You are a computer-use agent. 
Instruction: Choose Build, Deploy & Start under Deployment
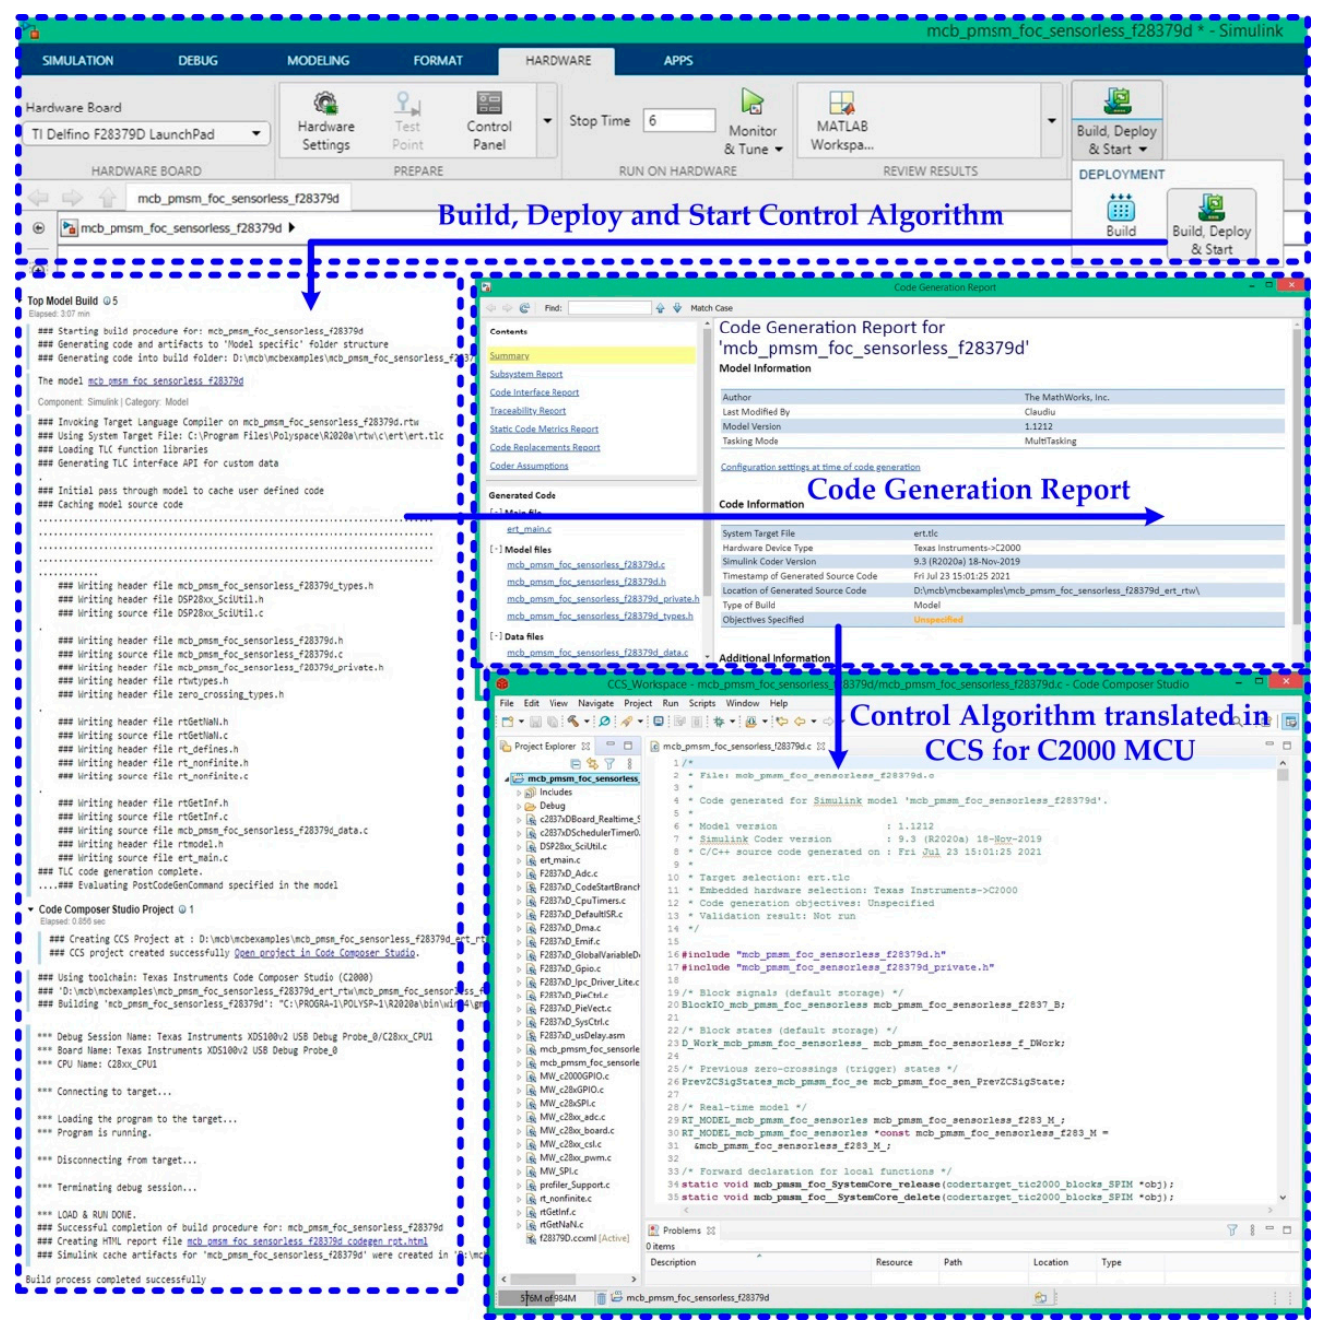pyautogui.click(x=1212, y=224)
